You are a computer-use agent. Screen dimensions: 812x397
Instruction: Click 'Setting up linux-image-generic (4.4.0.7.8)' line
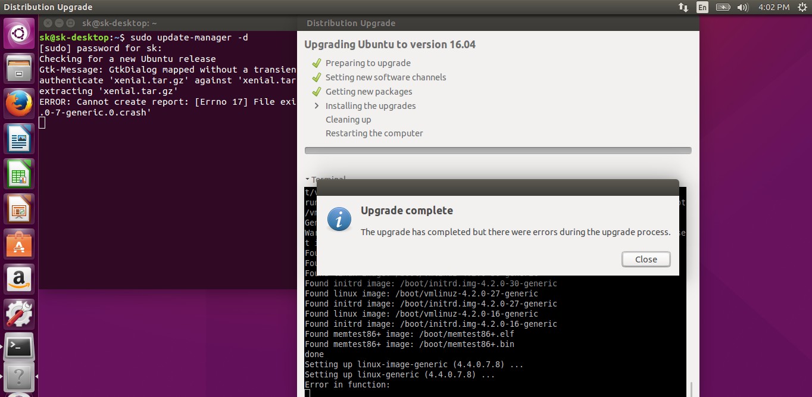[414, 364]
